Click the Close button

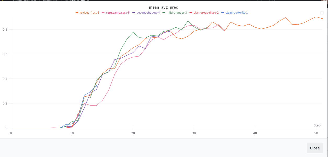pyautogui.click(x=314, y=148)
